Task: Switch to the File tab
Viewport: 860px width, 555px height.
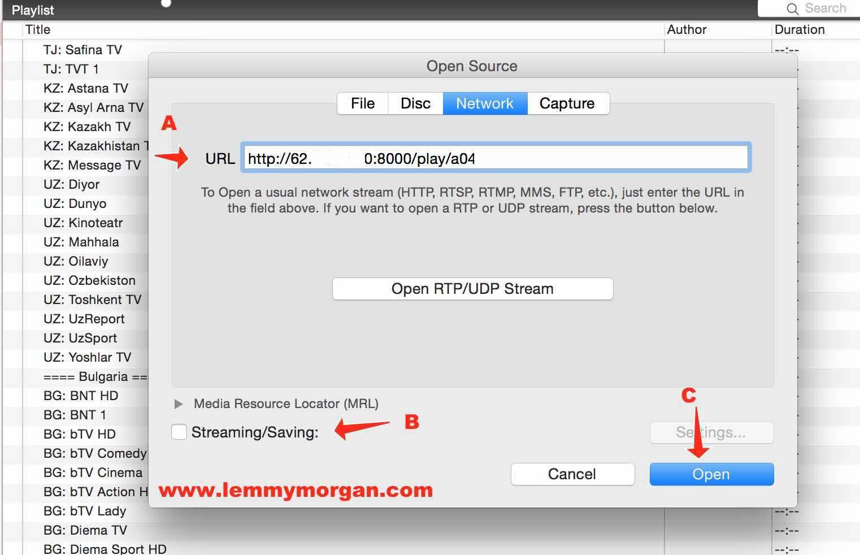Action: point(362,103)
